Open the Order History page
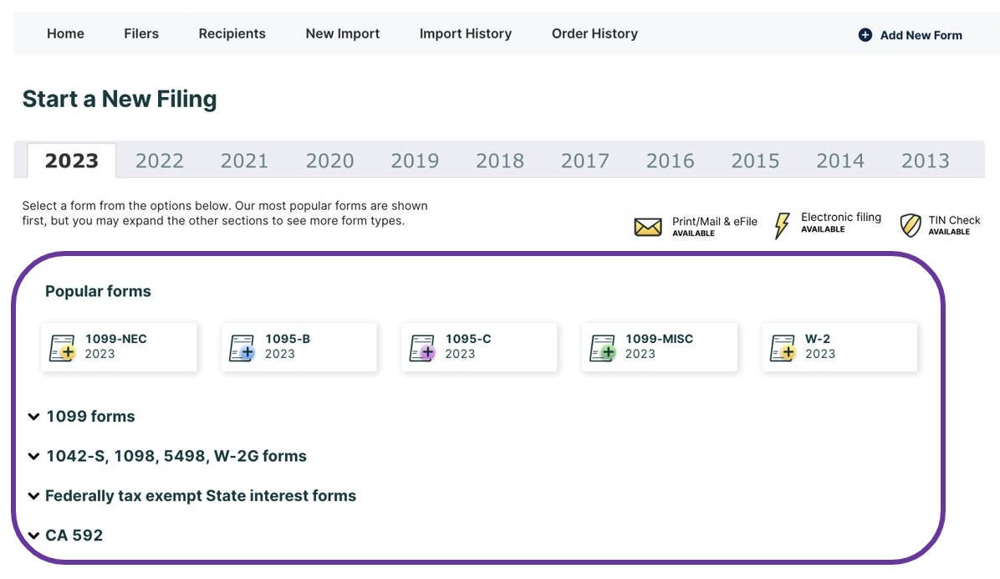 coord(594,34)
